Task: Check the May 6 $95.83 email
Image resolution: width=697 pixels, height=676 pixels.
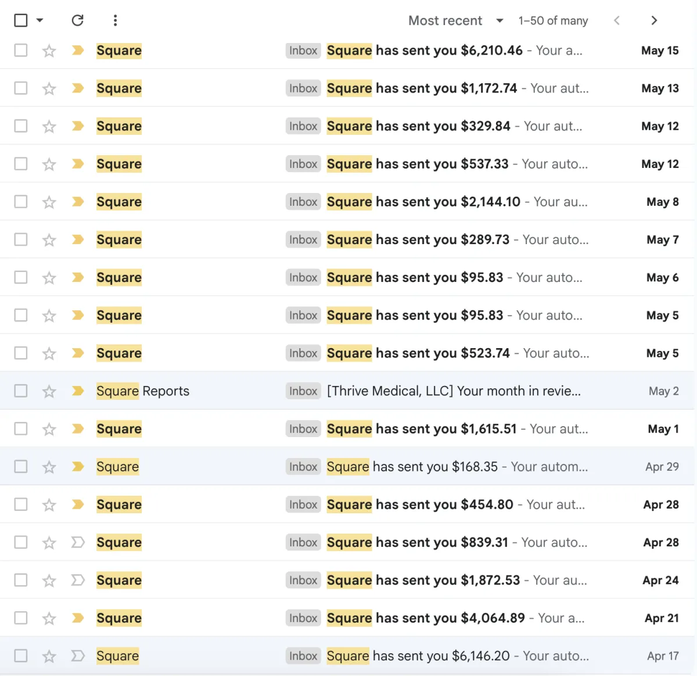Action: [x=21, y=277]
